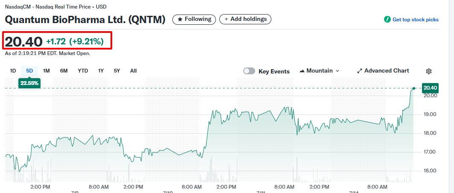Click the 17.00 y-axis label
The image size is (454, 193).
pyautogui.click(x=430, y=152)
